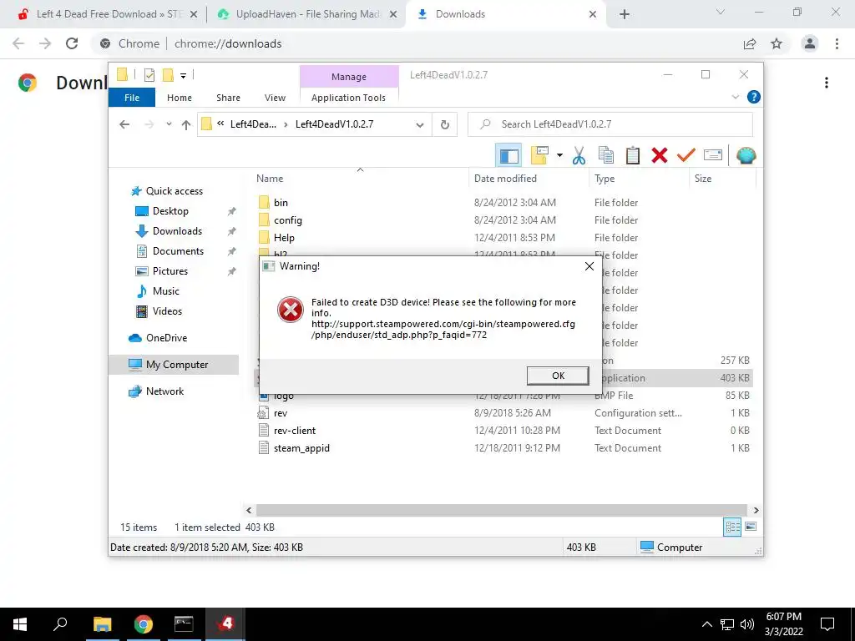Click Properties icon in quick access toolbar

pos(149,75)
